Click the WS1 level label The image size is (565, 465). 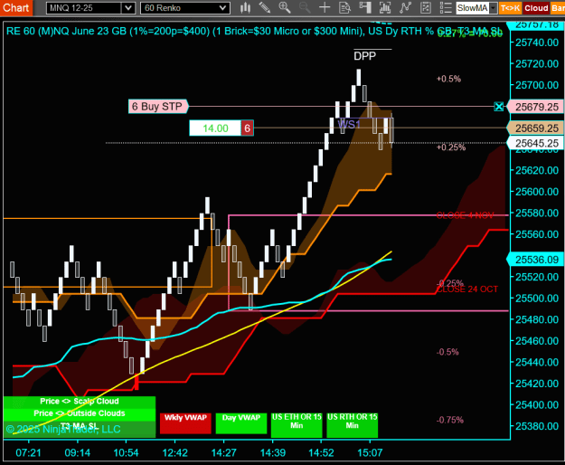[x=349, y=124]
